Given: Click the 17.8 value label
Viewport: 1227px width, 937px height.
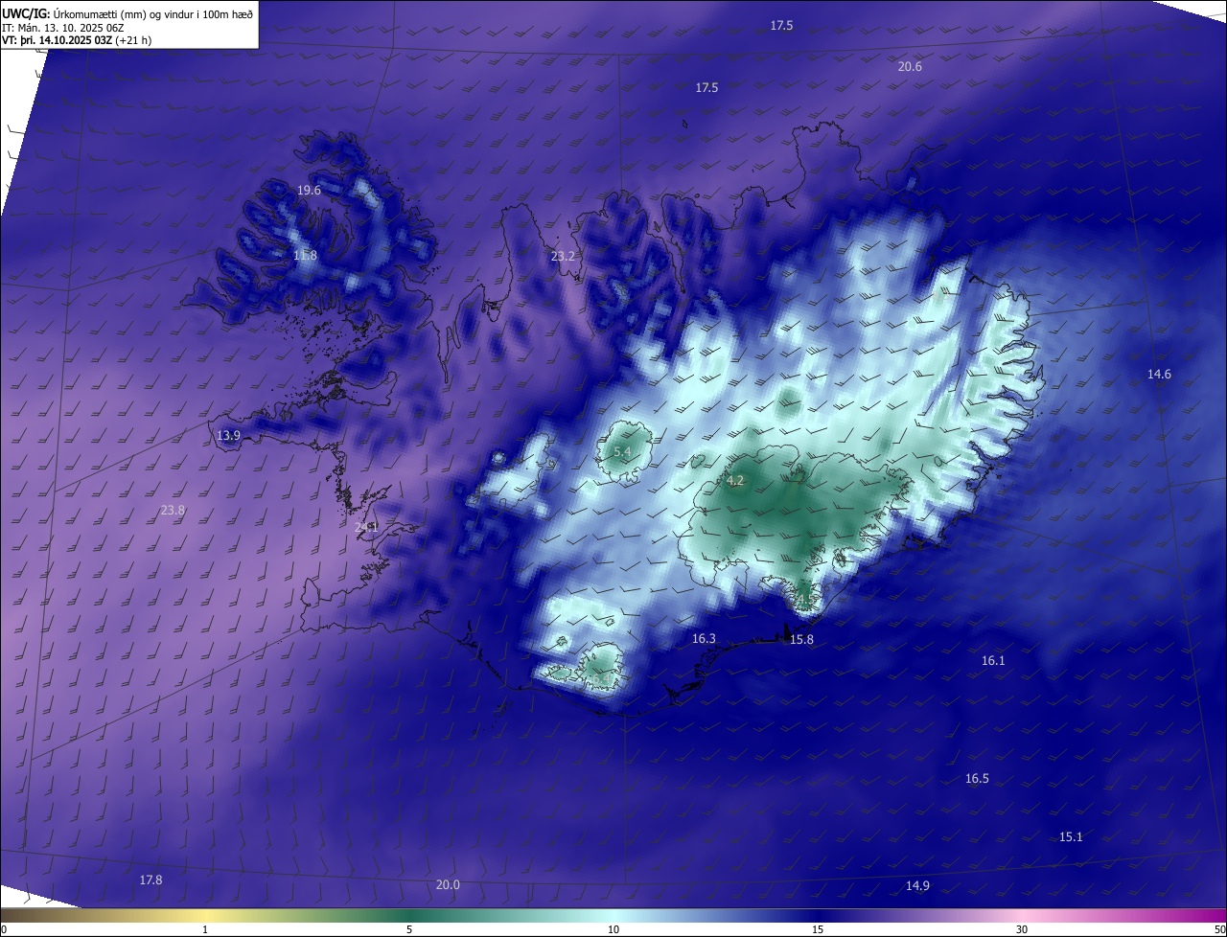Looking at the screenshot, I should pyautogui.click(x=150, y=880).
